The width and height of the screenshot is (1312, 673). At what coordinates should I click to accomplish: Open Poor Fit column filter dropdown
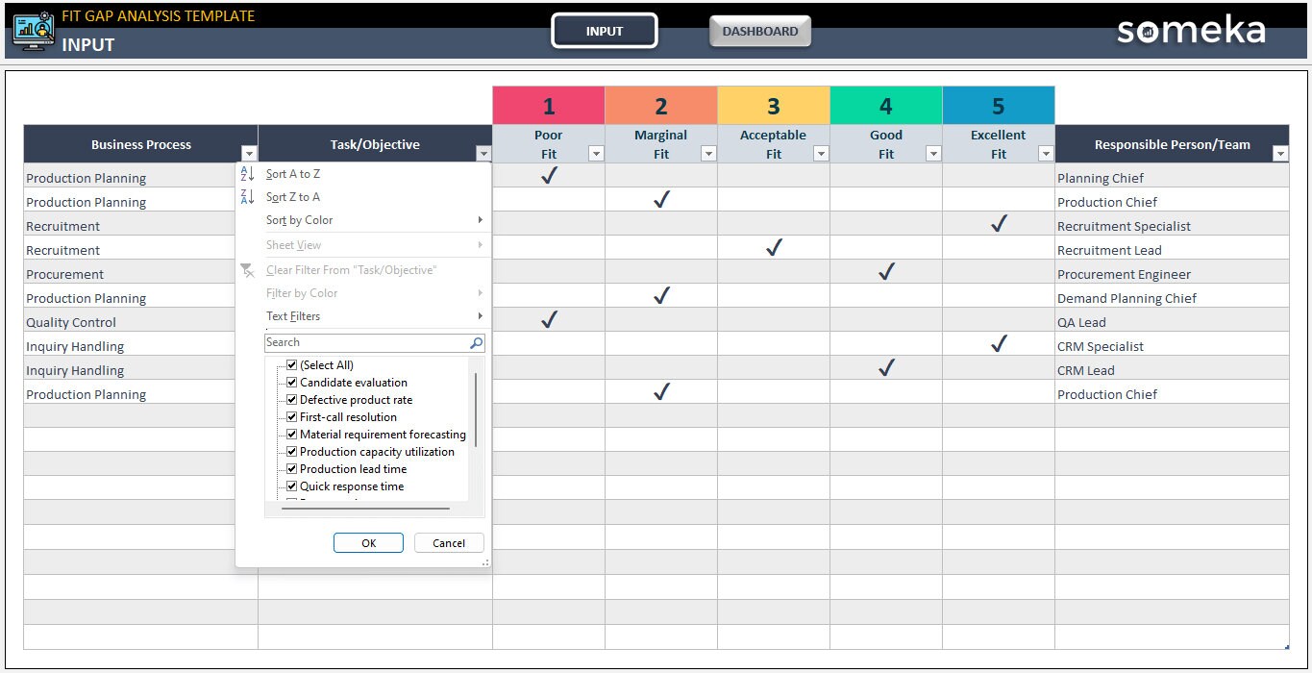(x=596, y=154)
